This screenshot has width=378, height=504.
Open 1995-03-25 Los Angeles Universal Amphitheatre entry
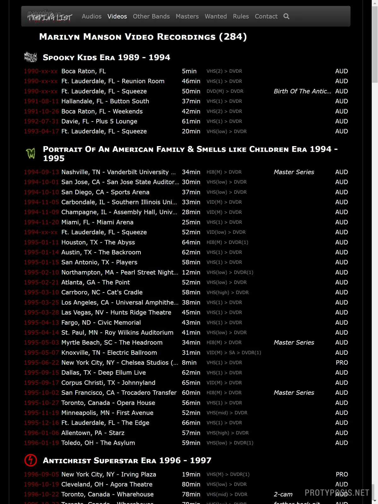coord(186,303)
